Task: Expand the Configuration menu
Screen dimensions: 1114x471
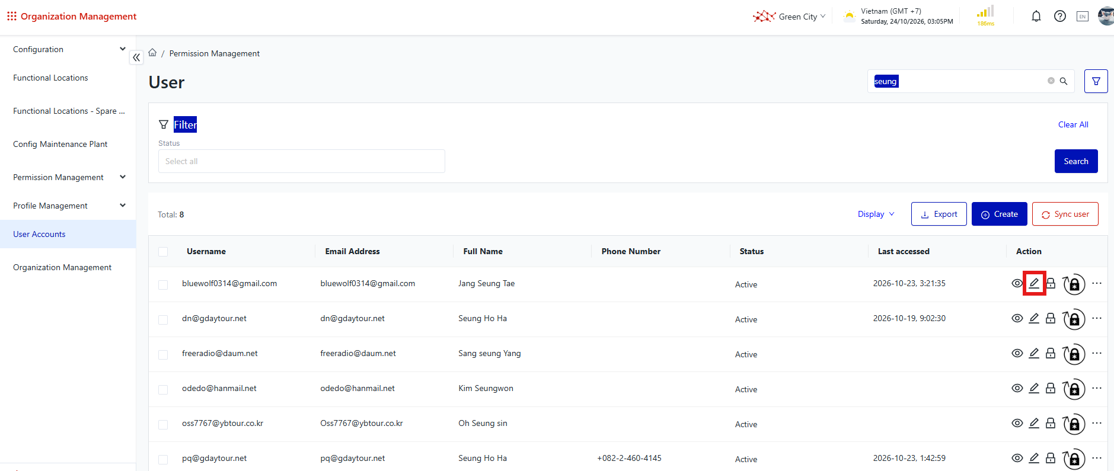Action: (x=68, y=49)
